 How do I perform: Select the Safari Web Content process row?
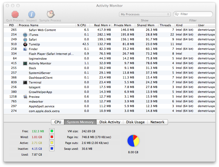click(x=109, y=30)
